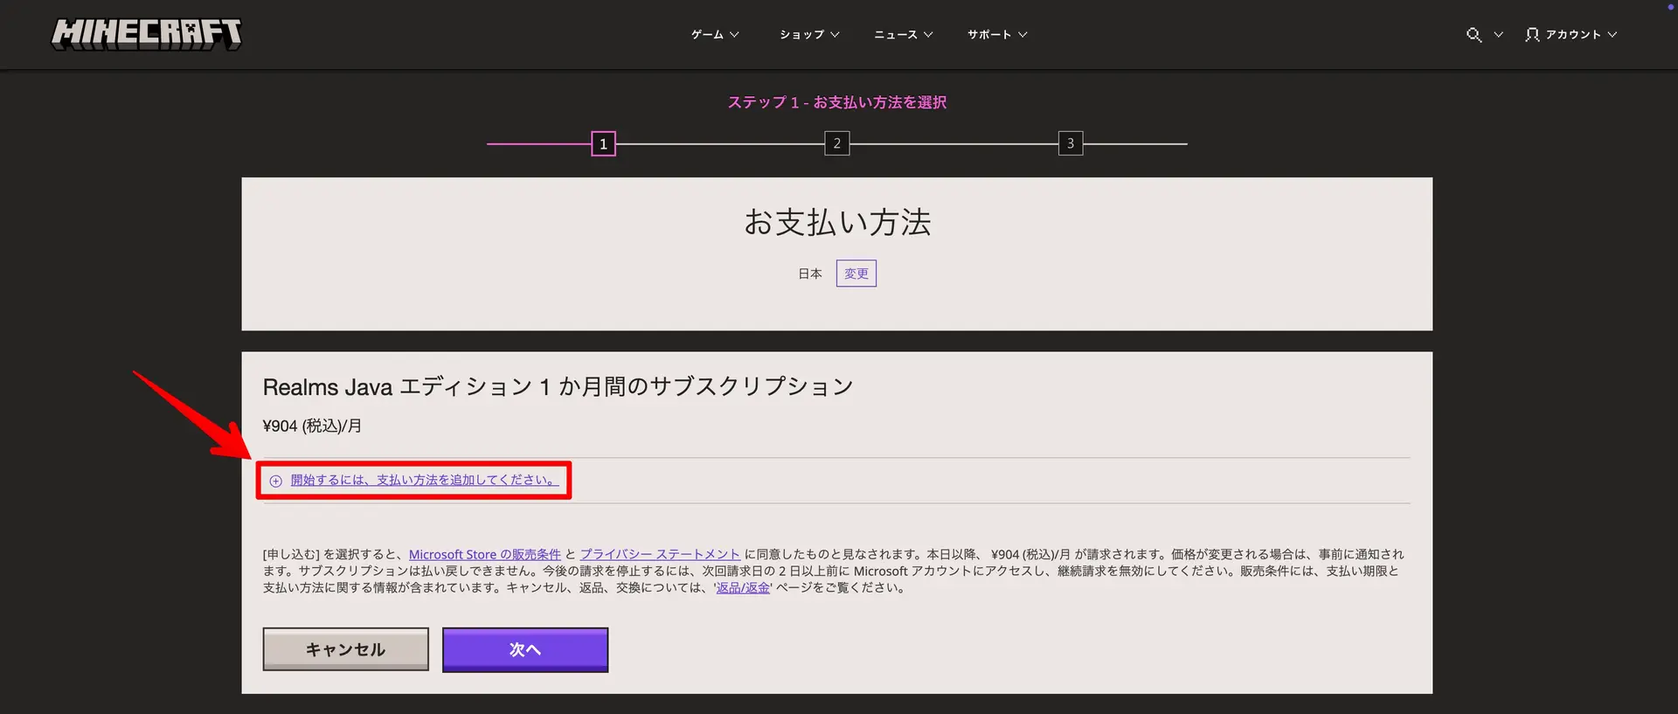Open Microsoft Store の販売条件 link
The image size is (1678, 714).
[x=484, y=554]
